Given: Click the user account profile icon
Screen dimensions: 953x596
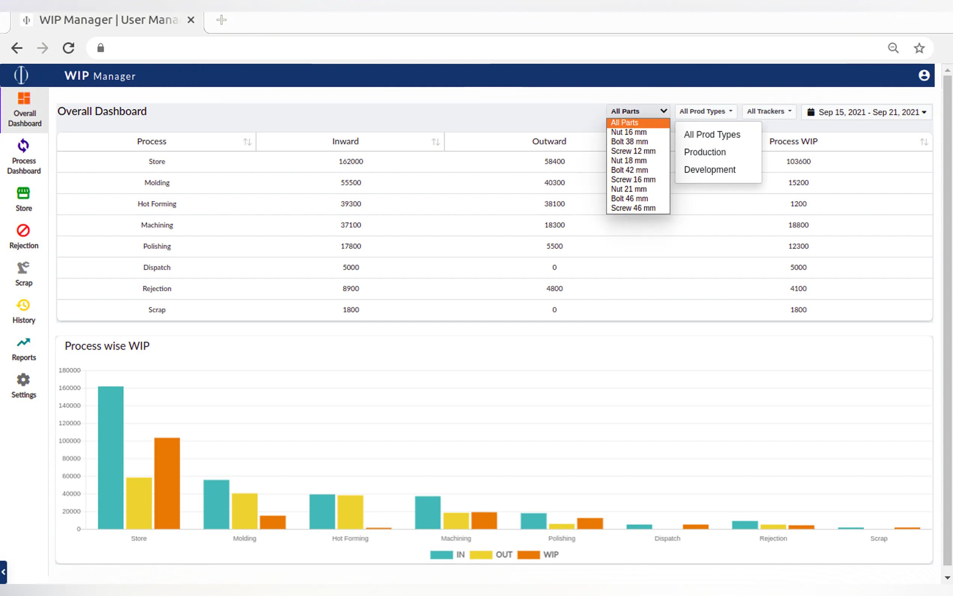Looking at the screenshot, I should click(923, 75).
